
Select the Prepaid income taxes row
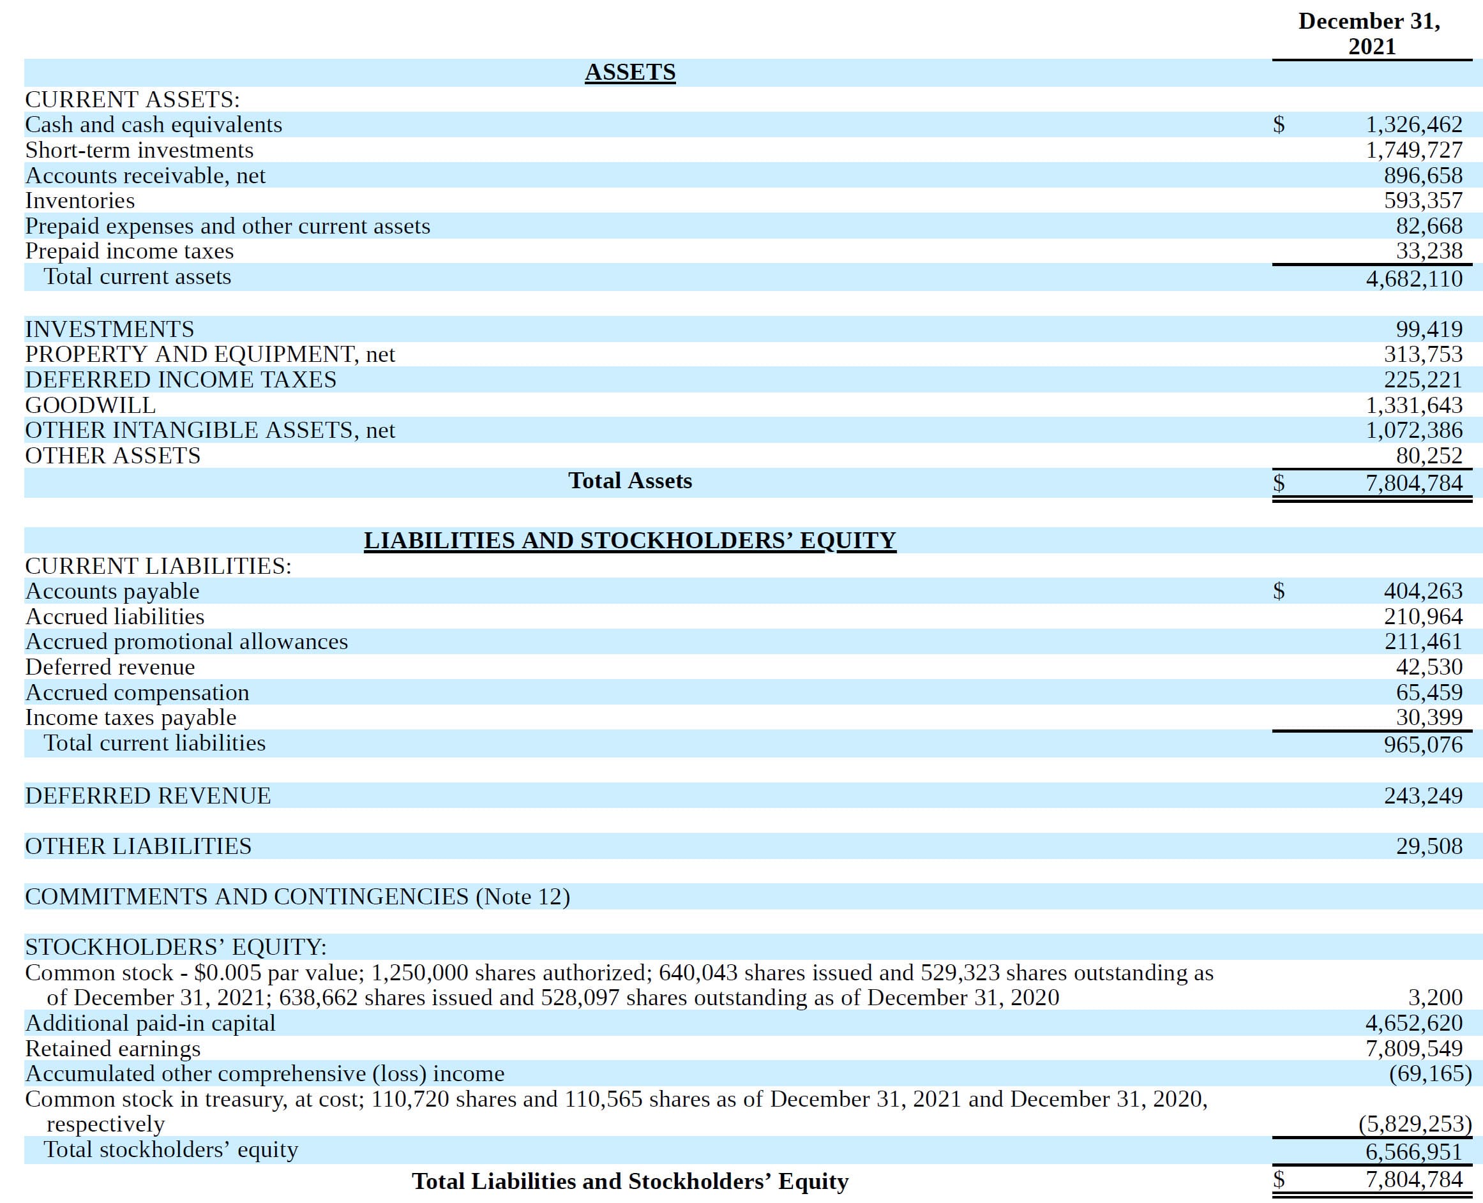tap(129, 251)
